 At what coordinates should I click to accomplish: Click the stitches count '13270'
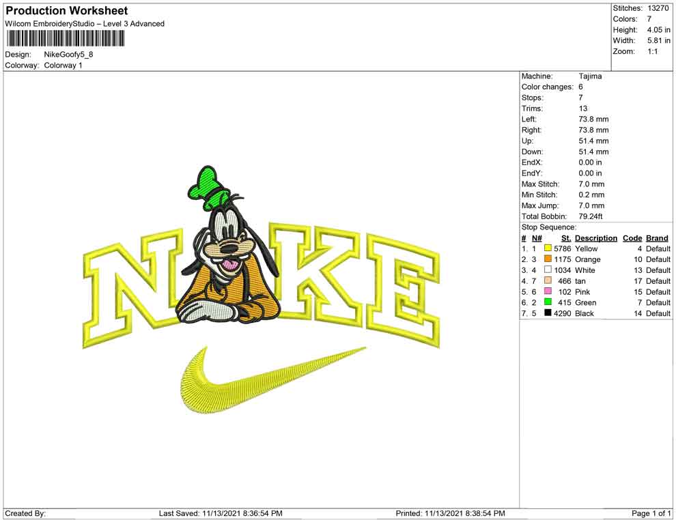(658, 8)
